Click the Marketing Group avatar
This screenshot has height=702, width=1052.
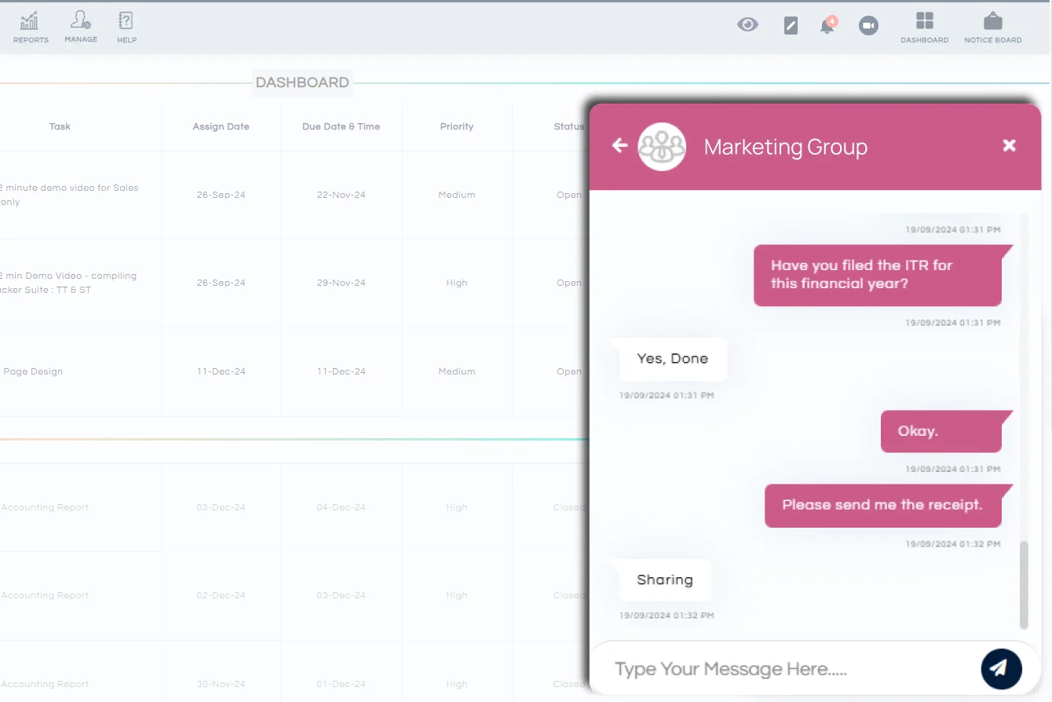pyautogui.click(x=662, y=146)
